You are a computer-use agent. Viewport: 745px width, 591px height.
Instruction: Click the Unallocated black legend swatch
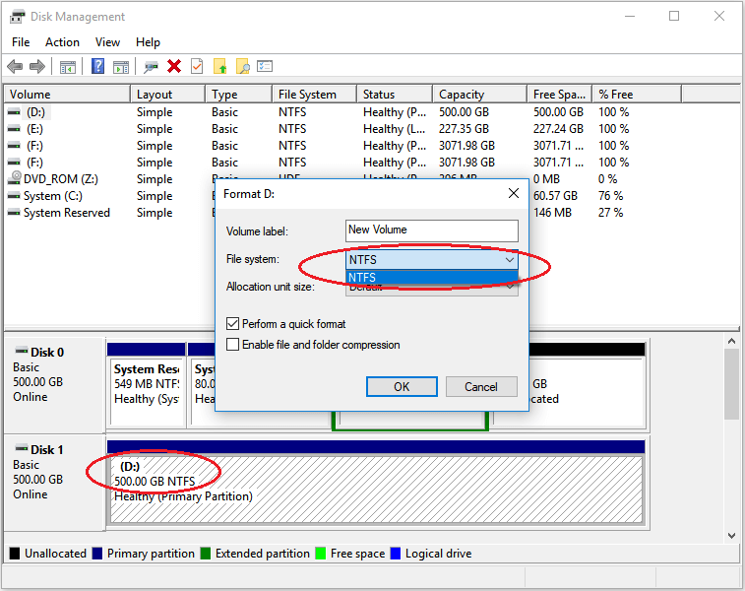[15, 554]
